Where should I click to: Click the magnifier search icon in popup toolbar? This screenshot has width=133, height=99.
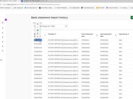pyautogui.click(x=38, y=37)
